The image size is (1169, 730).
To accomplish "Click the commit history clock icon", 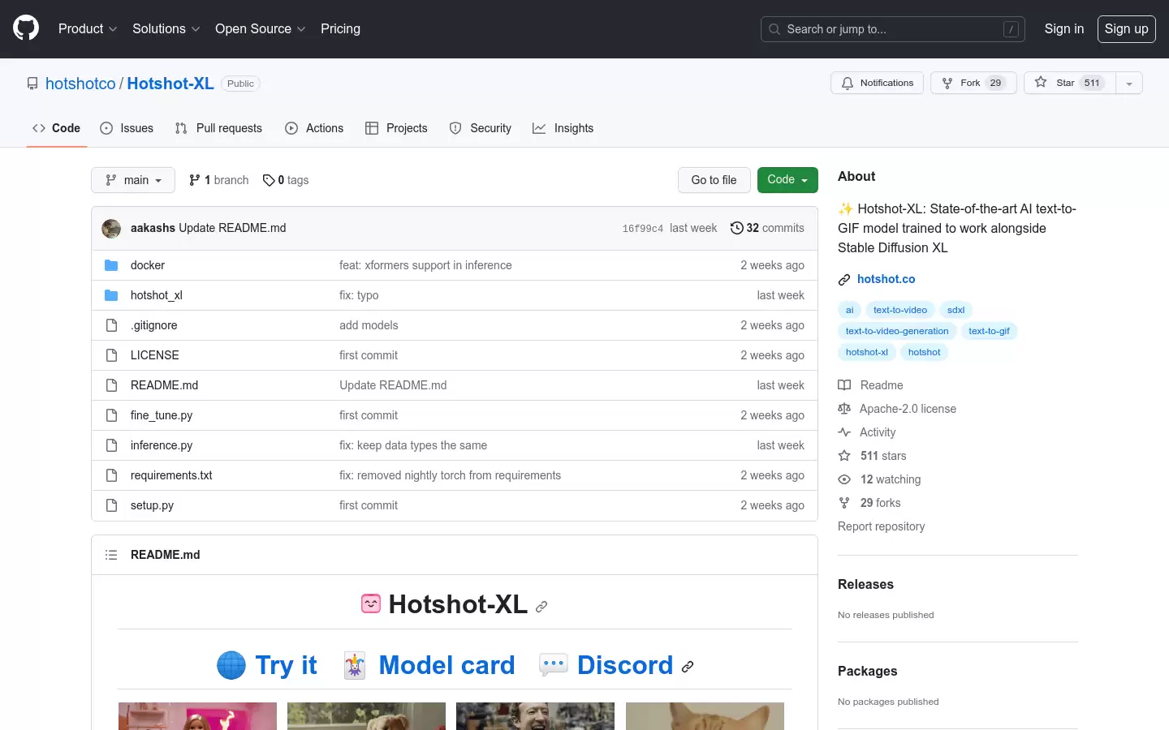I will click(736, 228).
